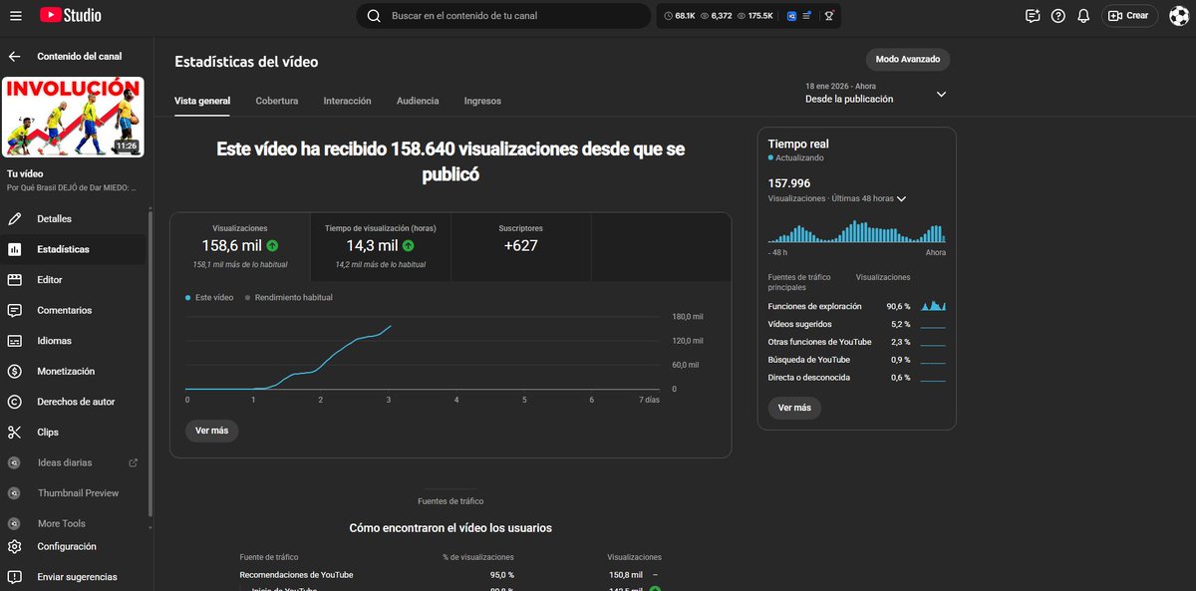Open the INVOLUCIÓN video thumbnail

[x=72, y=117]
